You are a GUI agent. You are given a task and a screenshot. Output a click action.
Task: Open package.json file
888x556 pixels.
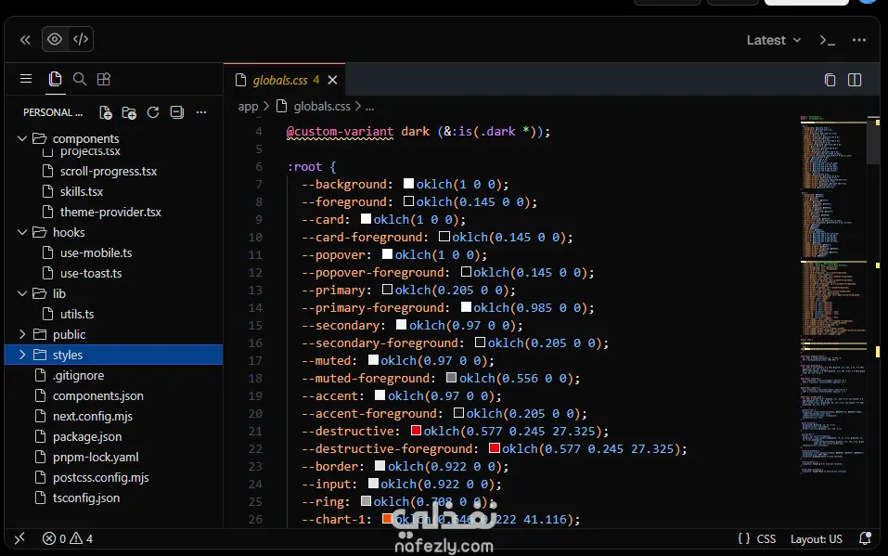point(86,436)
